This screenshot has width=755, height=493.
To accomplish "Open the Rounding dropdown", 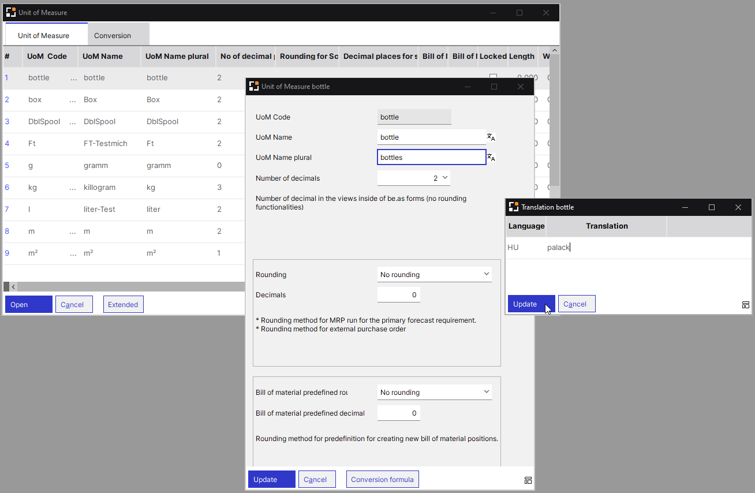I will [x=434, y=275].
